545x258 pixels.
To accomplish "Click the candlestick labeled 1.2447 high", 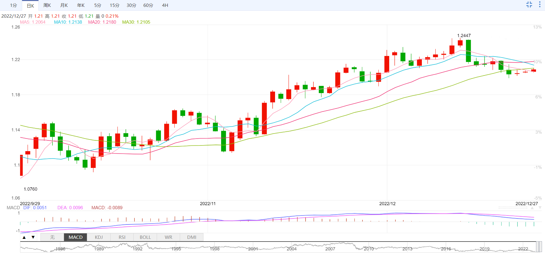I will pos(460,43).
